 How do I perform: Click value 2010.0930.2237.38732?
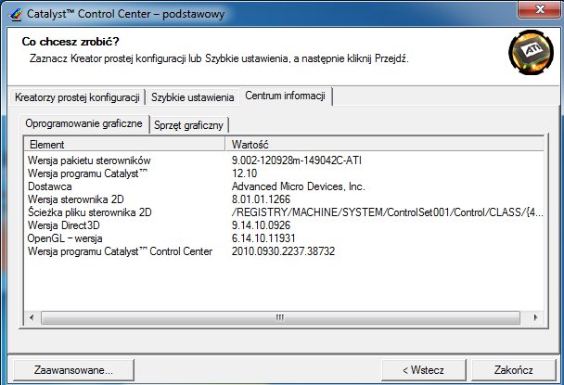click(283, 251)
